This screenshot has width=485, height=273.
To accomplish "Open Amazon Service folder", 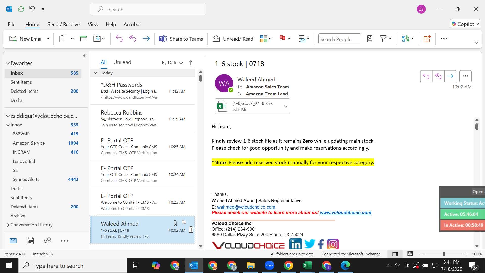I will [x=29, y=143].
